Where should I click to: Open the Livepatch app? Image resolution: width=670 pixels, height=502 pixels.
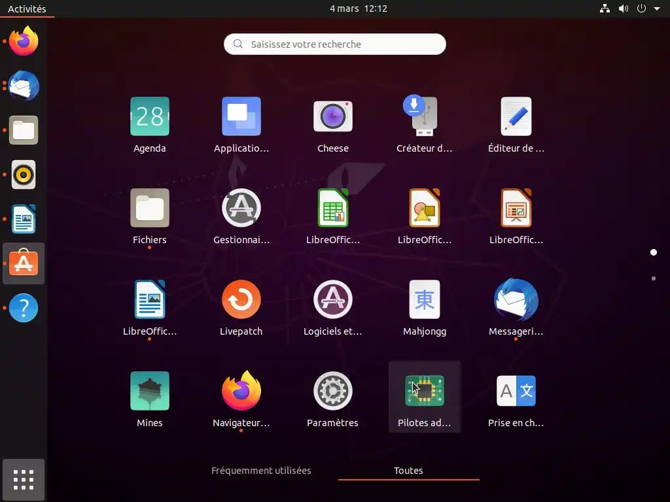point(241,299)
